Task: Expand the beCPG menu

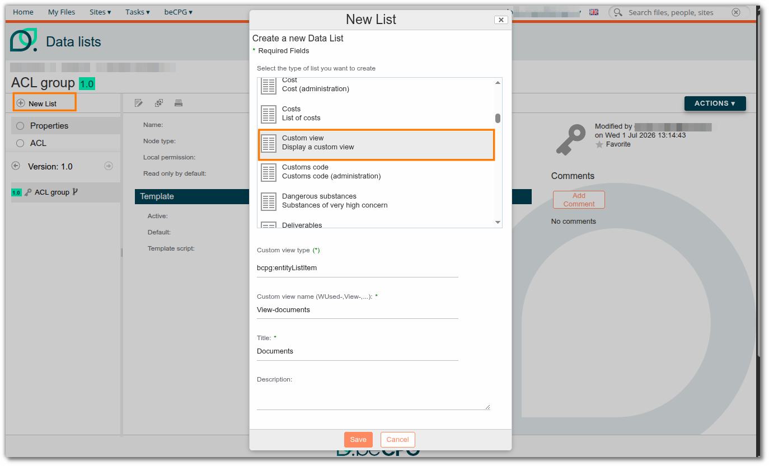Action: 178,12
